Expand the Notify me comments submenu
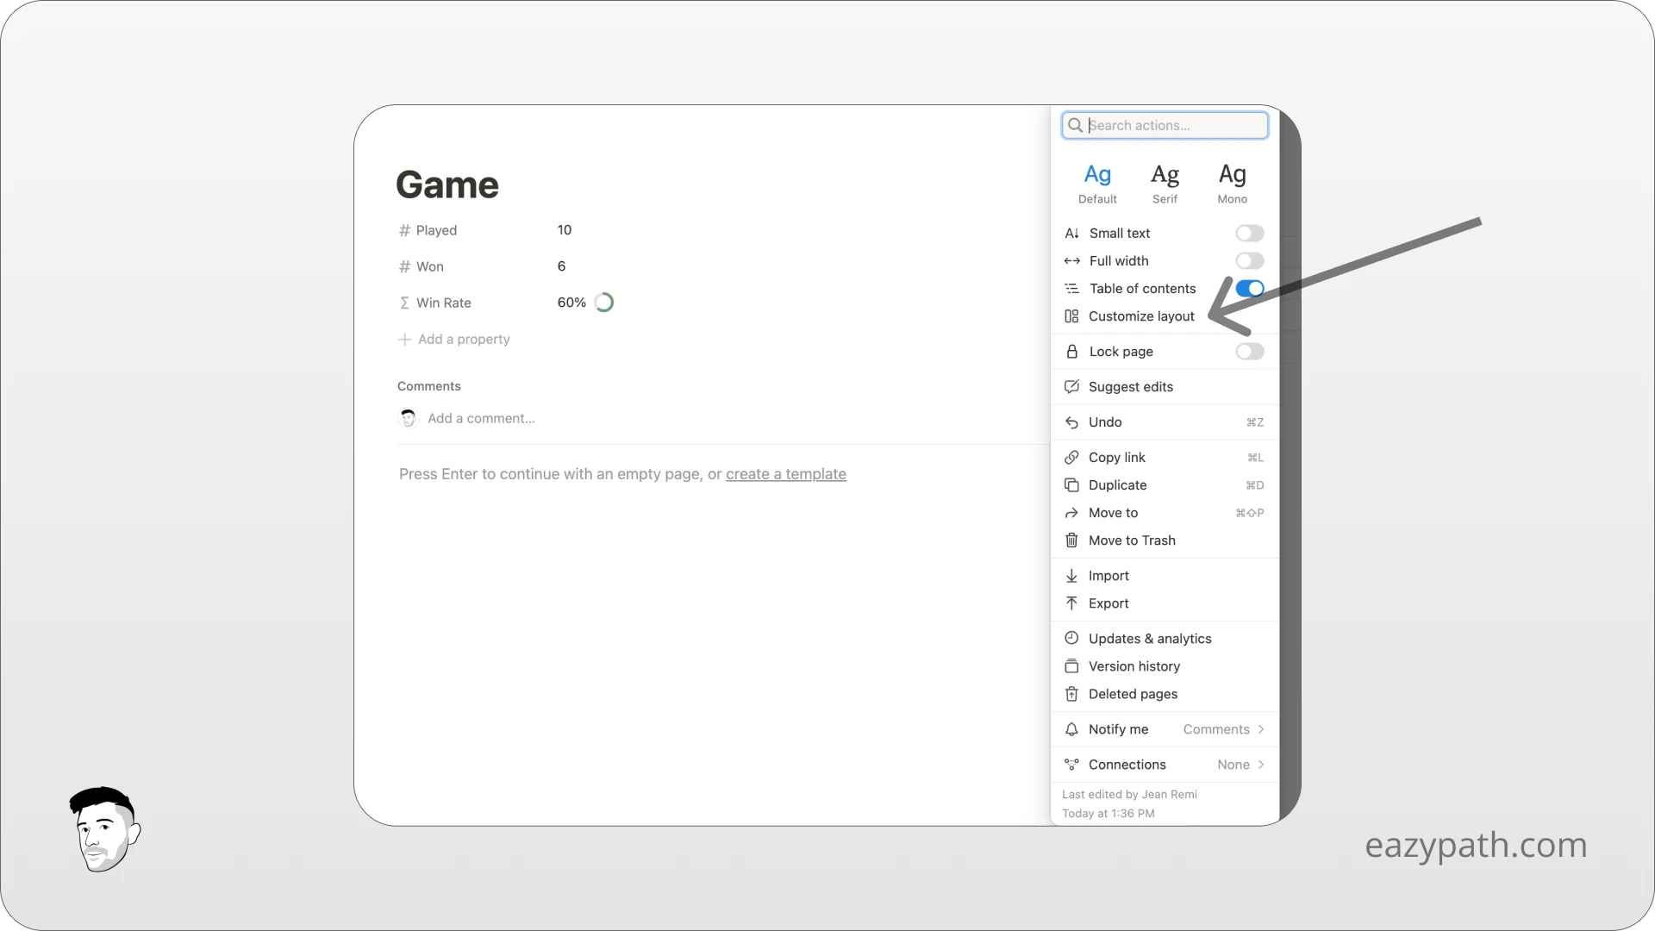Viewport: 1655px width, 931px height. click(1260, 728)
